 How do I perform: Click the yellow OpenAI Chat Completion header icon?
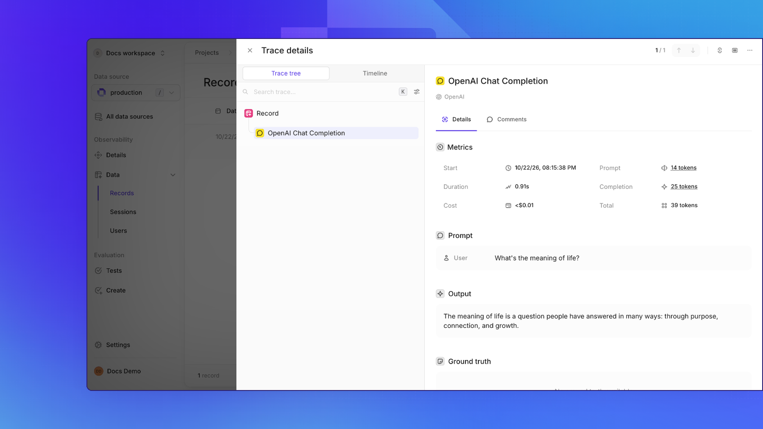pyautogui.click(x=440, y=81)
